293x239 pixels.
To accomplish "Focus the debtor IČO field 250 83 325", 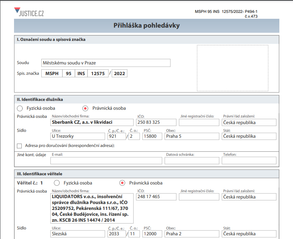I will 156,123.
